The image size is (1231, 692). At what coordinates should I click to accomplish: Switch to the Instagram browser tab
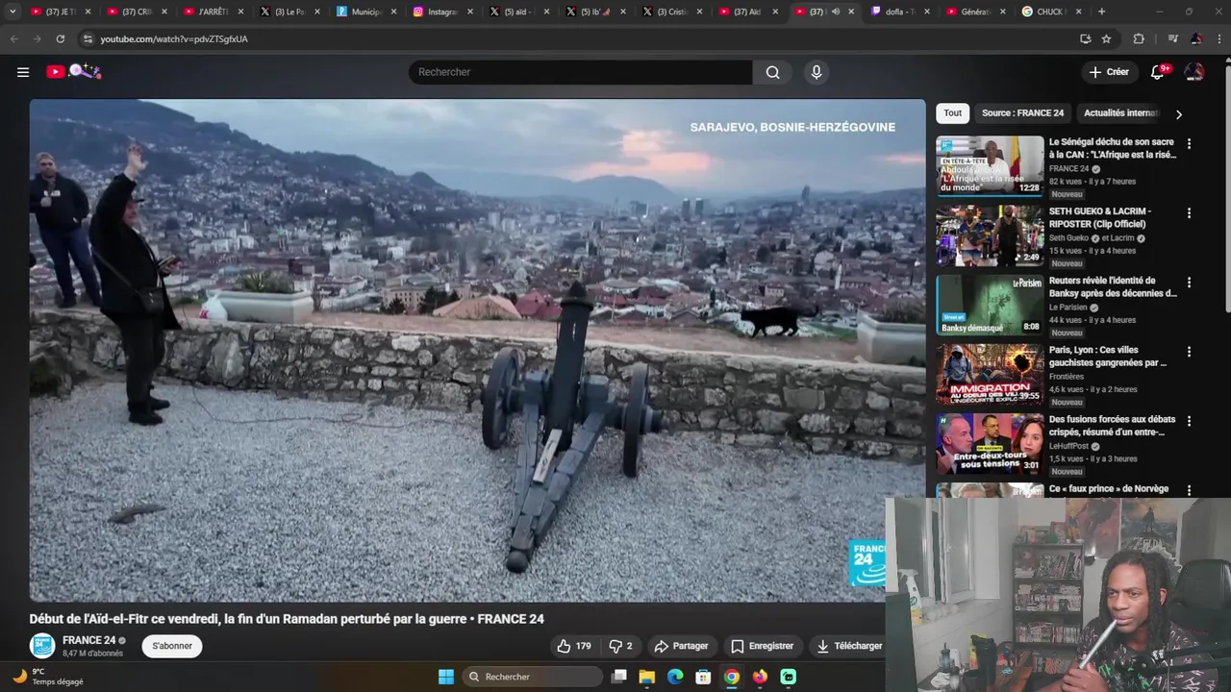[x=442, y=12]
